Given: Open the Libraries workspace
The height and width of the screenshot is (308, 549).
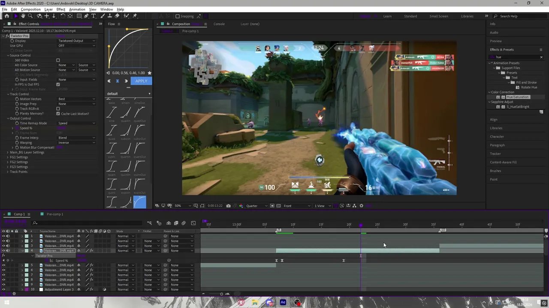Looking at the screenshot, I should tap(467, 16).
